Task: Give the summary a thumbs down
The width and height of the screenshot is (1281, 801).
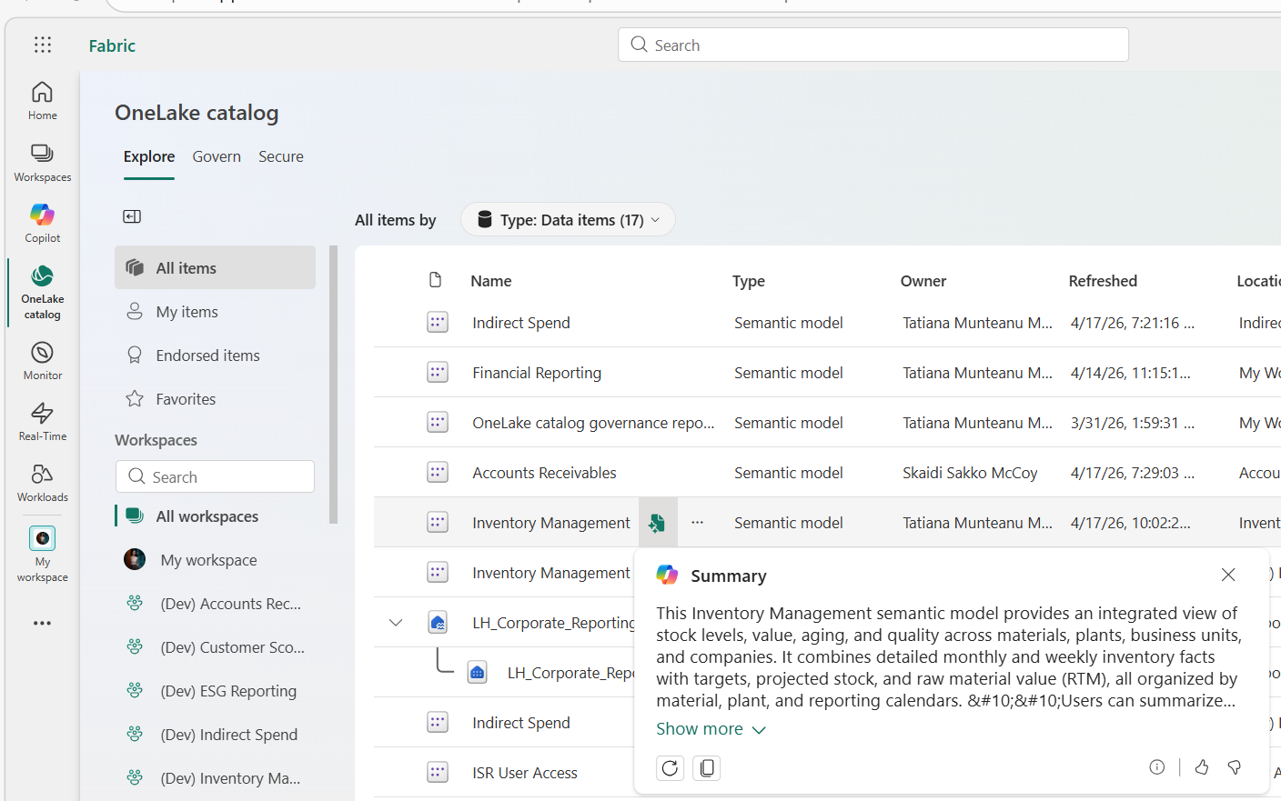Action: tap(1235, 767)
